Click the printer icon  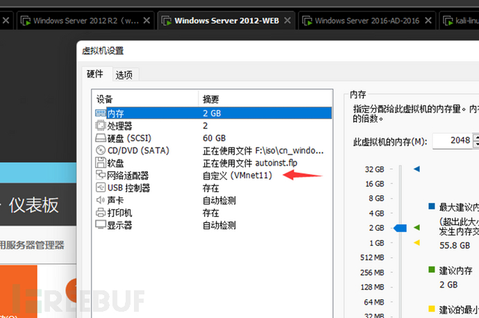(100, 212)
